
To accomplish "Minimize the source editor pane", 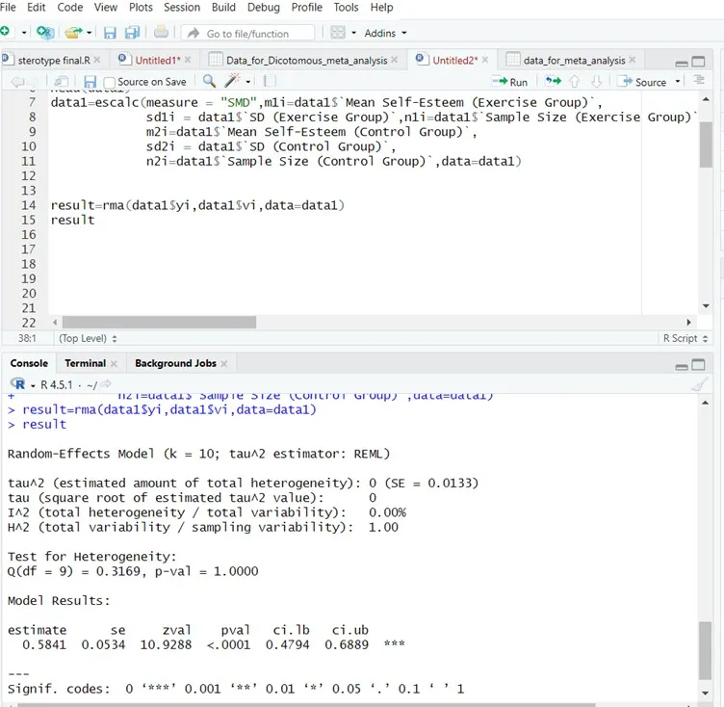I will [682, 62].
